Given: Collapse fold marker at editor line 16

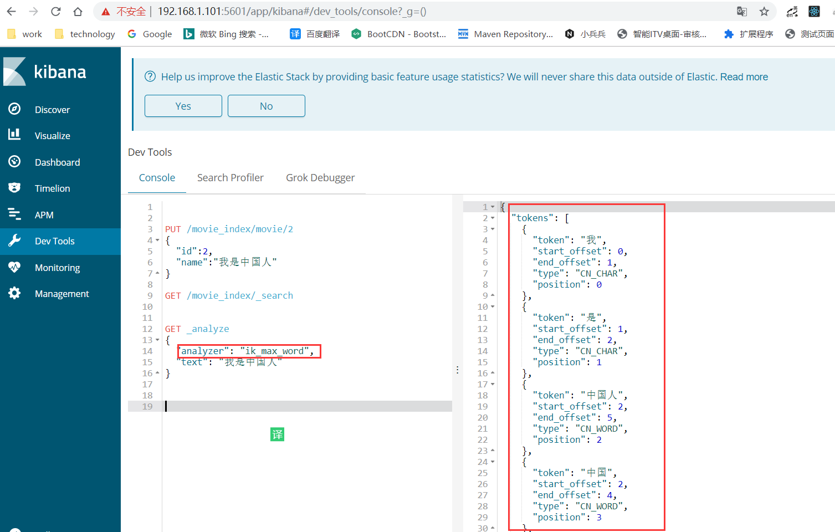Looking at the screenshot, I should (157, 374).
